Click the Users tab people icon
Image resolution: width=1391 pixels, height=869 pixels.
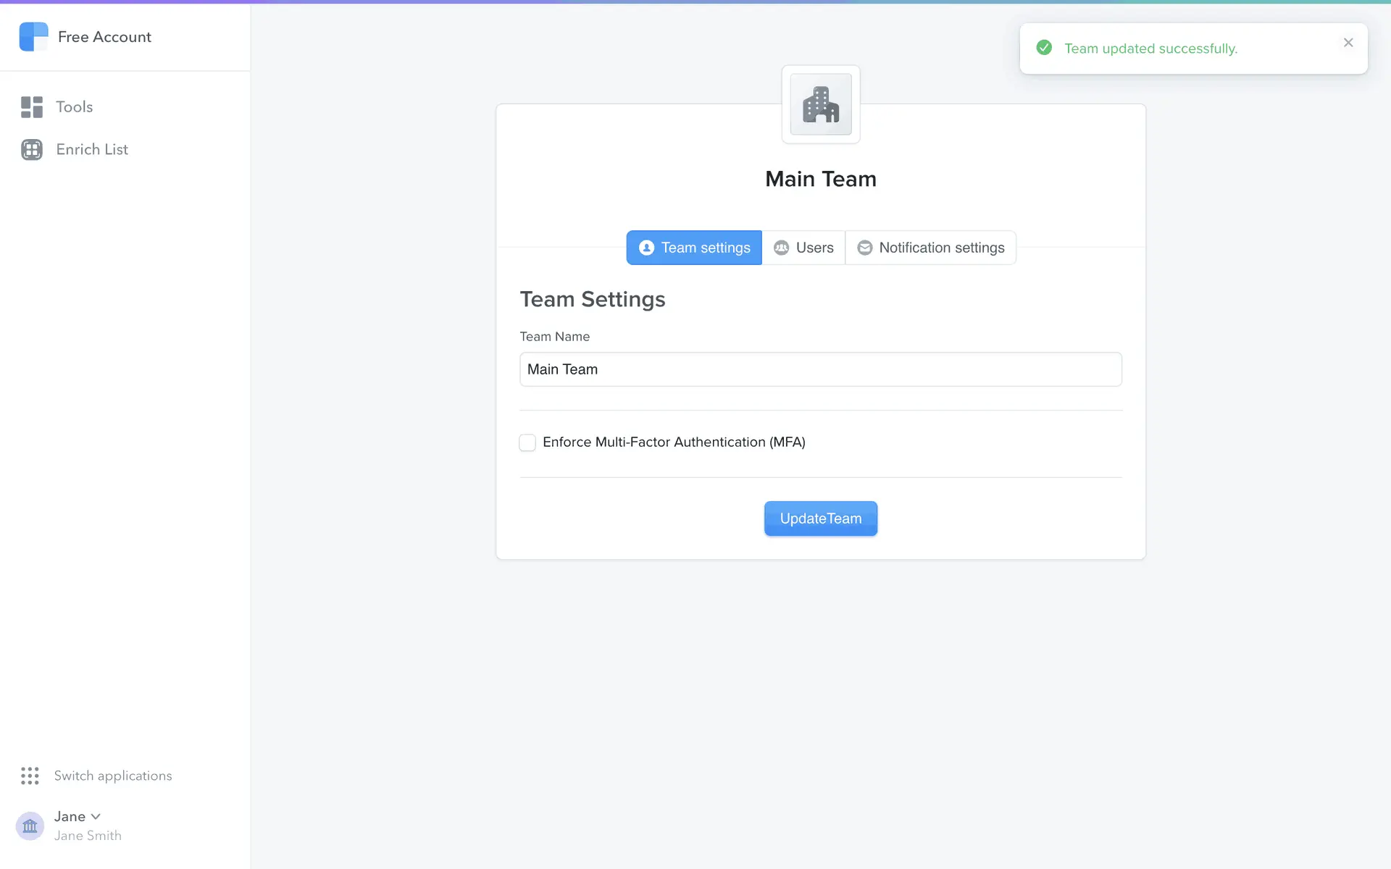[x=781, y=248]
